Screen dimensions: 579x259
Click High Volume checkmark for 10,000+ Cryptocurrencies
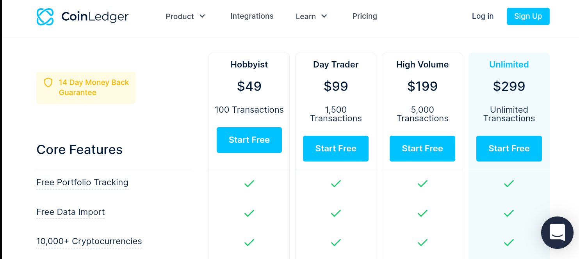[422, 243]
